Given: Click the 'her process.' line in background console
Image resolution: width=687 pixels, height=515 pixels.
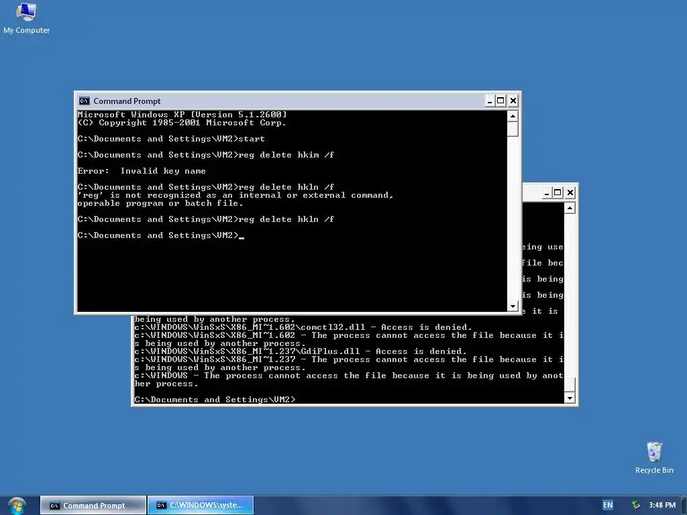Looking at the screenshot, I should click(x=166, y=384).
